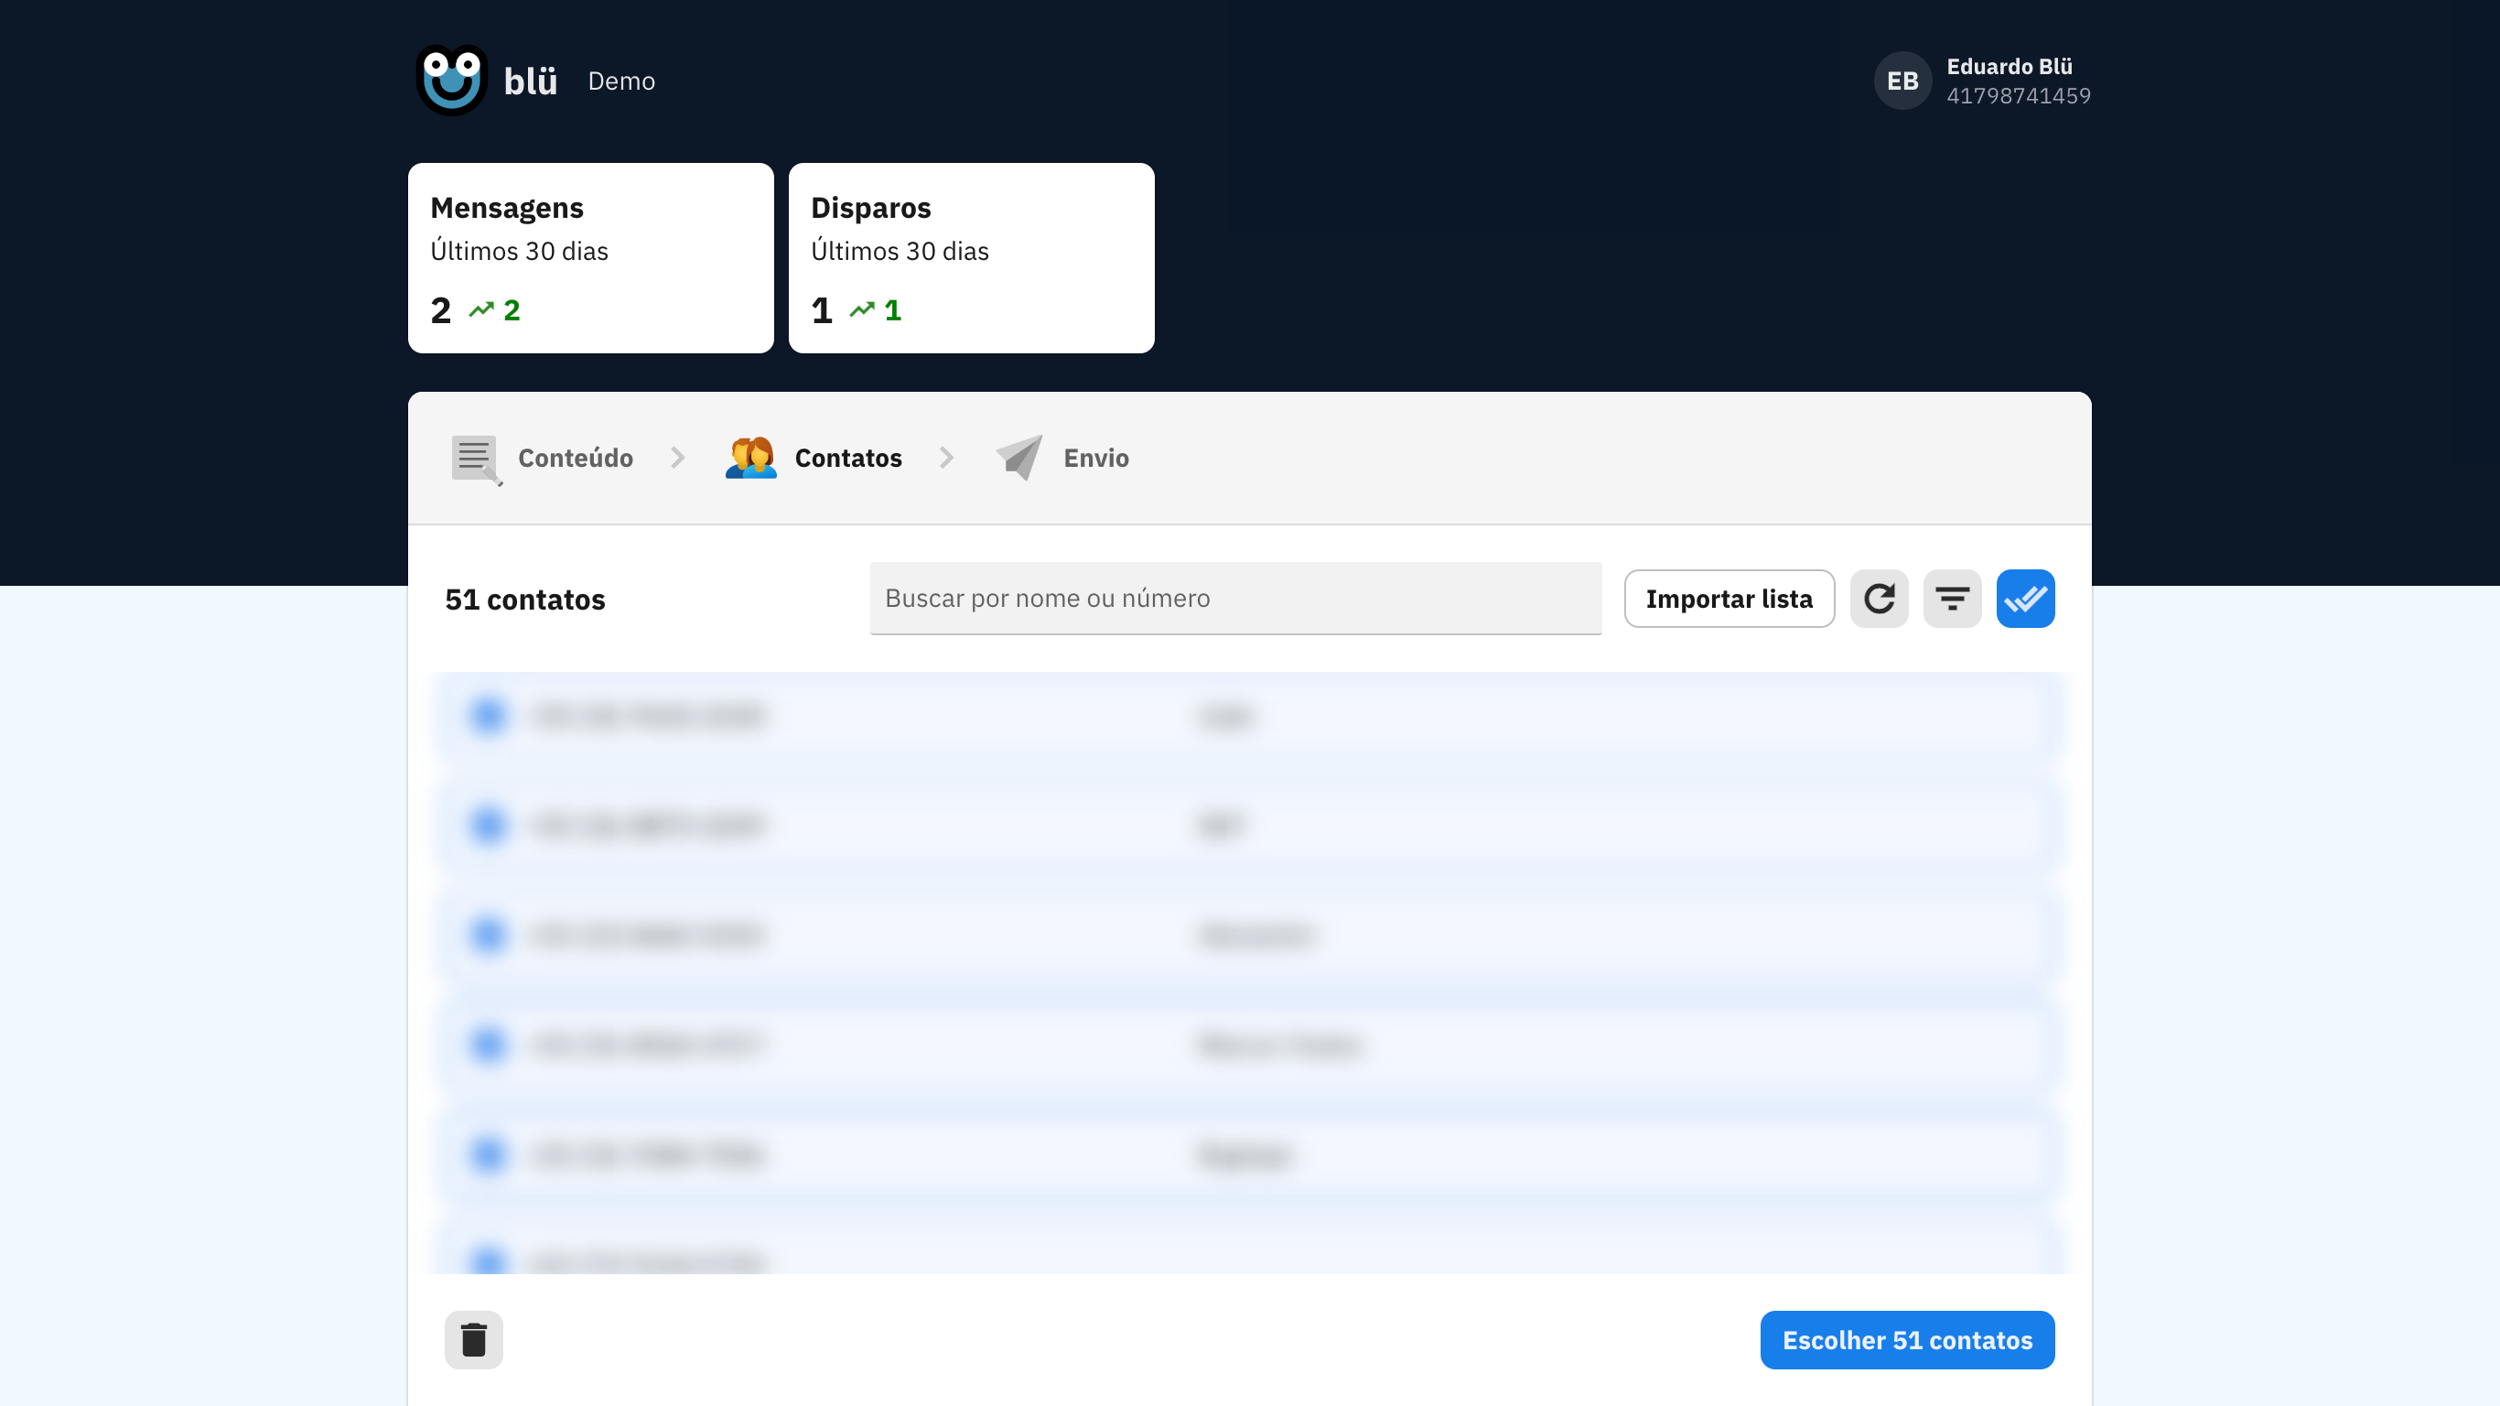2500x1406 pixels.
Task: Go to the Envio step
Action: coord(1095,459)
